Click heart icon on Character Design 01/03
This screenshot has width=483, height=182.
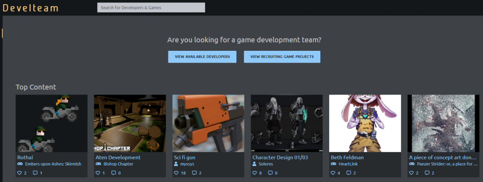pos(254,173)
